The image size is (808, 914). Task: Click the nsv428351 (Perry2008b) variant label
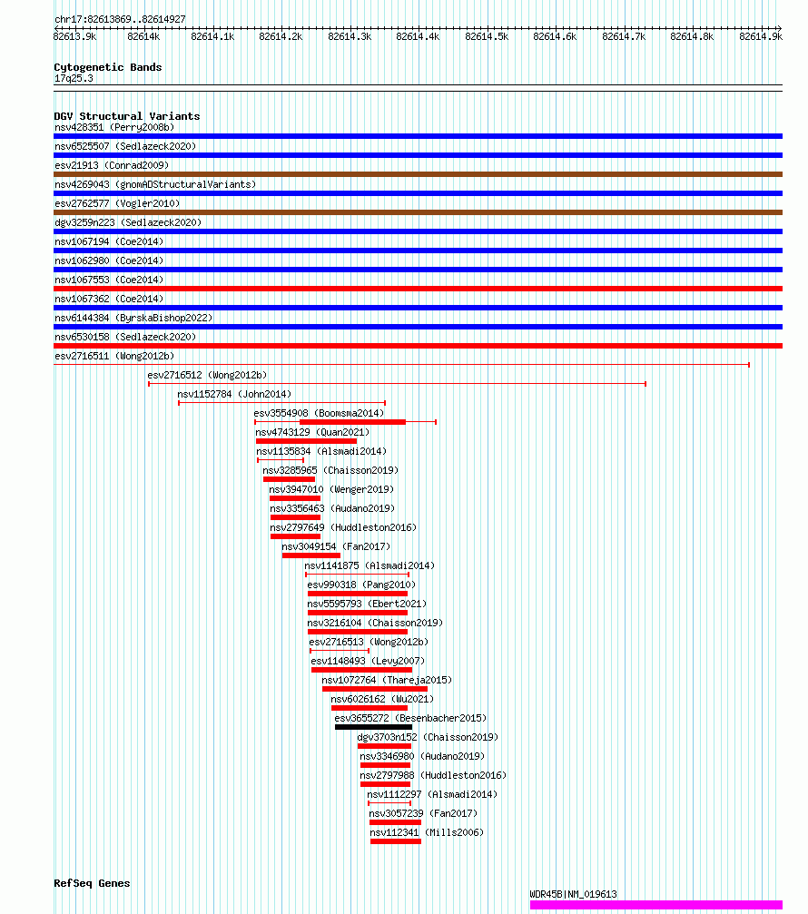tap(114, 127)
